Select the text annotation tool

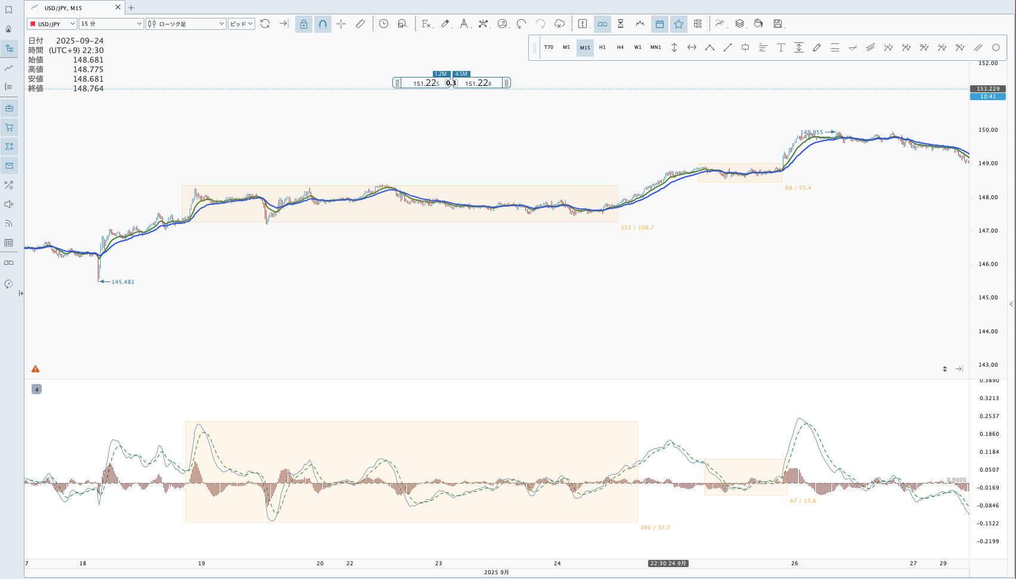click(x=780, y=48)
